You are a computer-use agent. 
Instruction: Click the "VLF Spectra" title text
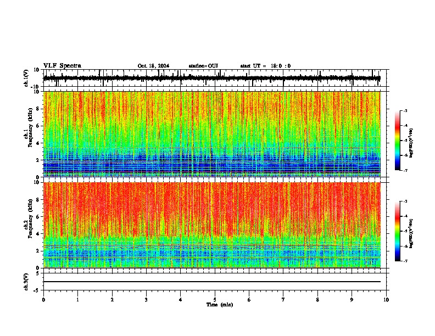pos(62,66)
